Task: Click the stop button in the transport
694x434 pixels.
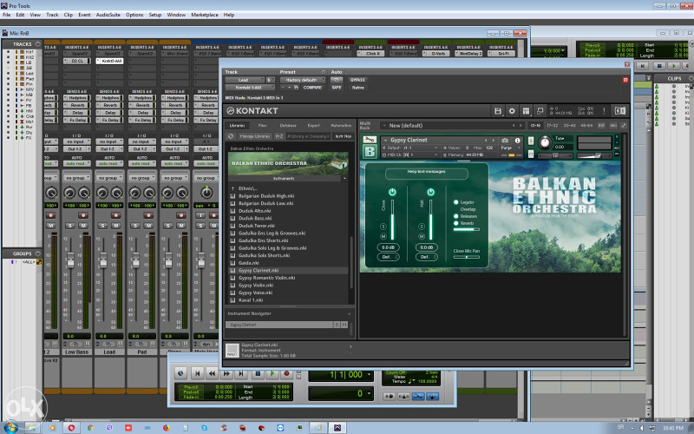Action: pos(258,373)
